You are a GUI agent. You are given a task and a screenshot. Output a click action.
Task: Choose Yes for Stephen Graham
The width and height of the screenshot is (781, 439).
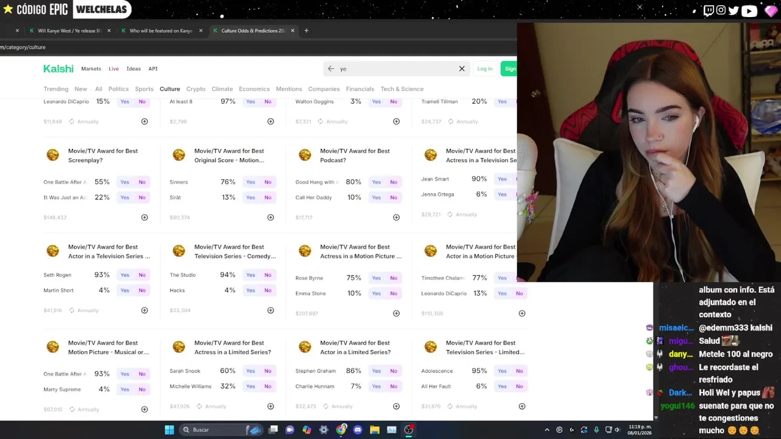[x=376, y=371]
